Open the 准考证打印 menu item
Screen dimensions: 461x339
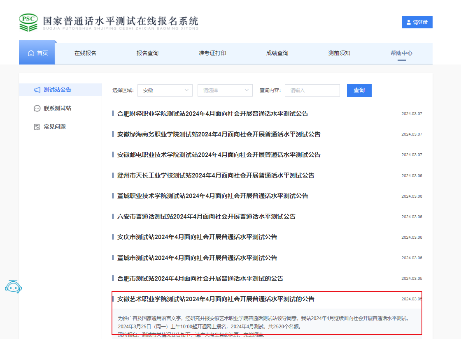coord(212,53)
